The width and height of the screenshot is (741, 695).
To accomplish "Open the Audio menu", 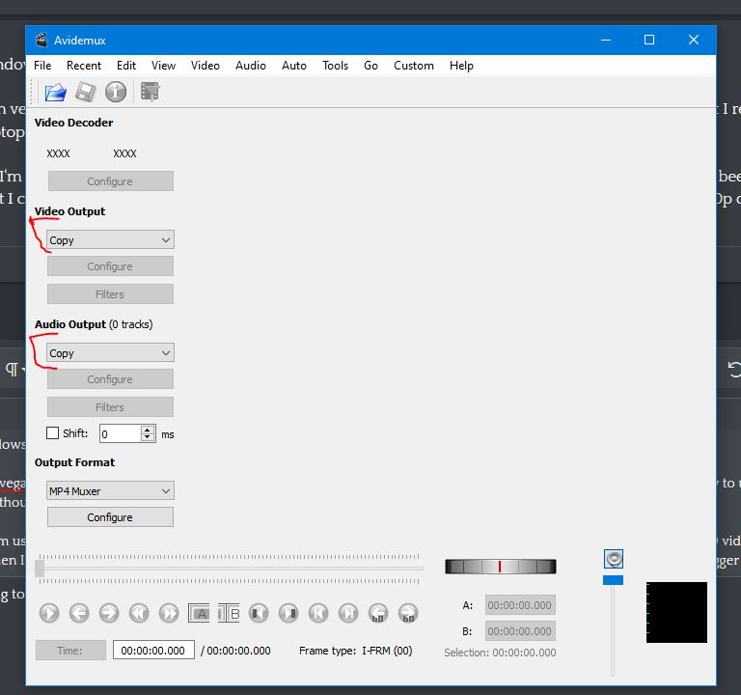I will 251,66.
